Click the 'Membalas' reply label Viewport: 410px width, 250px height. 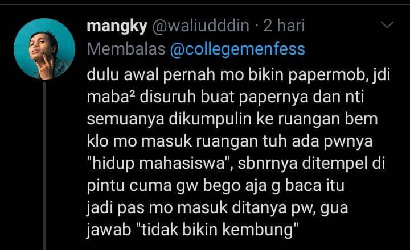126,49
